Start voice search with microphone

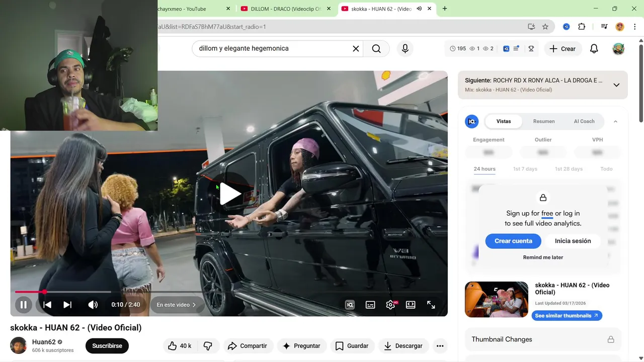[x=405, y=49]
